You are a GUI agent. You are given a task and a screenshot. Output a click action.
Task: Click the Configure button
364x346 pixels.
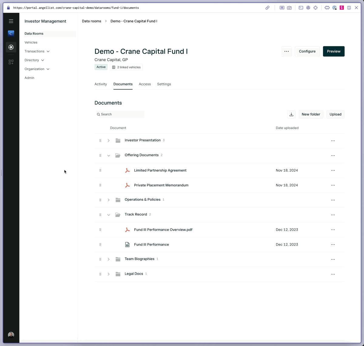(307, 51)
